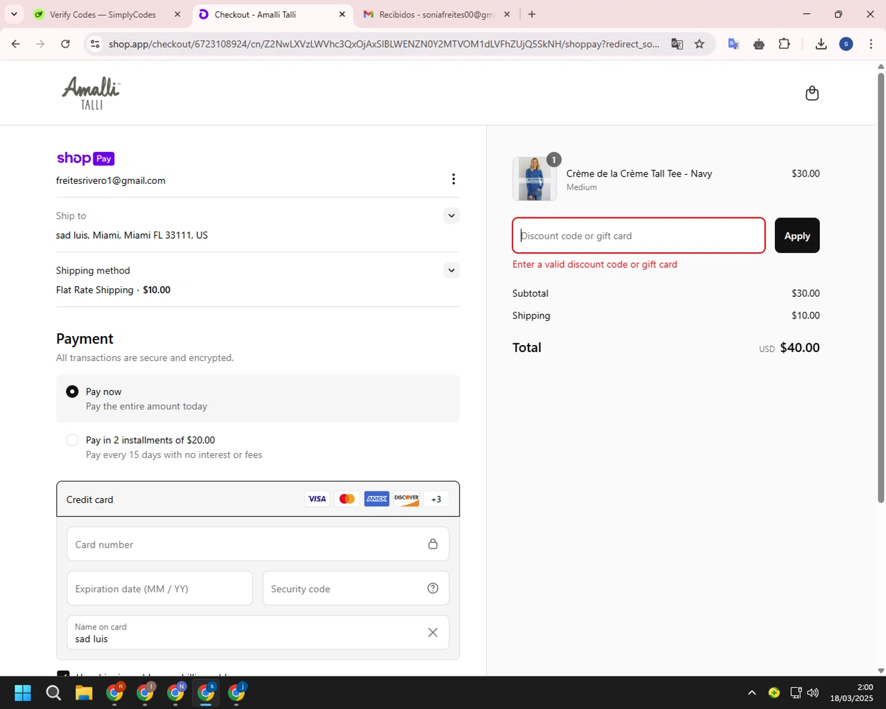886x709 pixels.
Task: Open Windows taskbar search
Action: pyautogui.click(x=53, y=692)
